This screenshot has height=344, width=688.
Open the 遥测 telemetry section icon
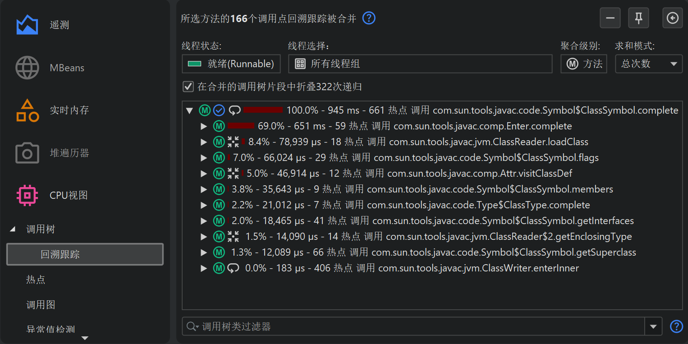27,25
